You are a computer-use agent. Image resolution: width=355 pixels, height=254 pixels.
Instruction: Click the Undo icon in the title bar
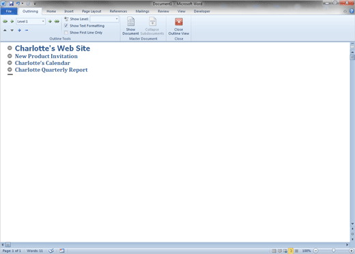tap(18, 3)
